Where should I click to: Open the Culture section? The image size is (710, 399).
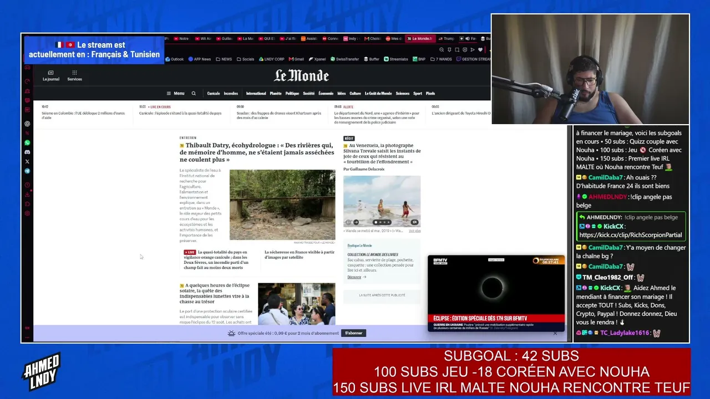point(355,94)
